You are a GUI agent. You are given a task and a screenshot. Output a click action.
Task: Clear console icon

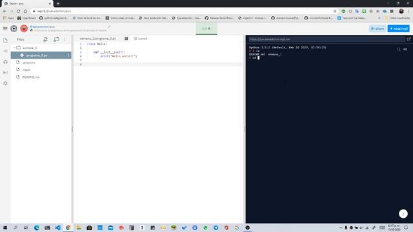point(405,49)
